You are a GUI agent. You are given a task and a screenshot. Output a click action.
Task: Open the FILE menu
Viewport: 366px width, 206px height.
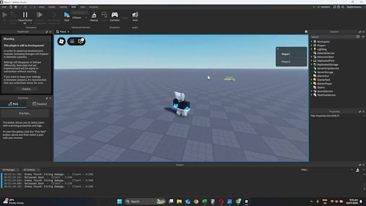pos(4,7)
